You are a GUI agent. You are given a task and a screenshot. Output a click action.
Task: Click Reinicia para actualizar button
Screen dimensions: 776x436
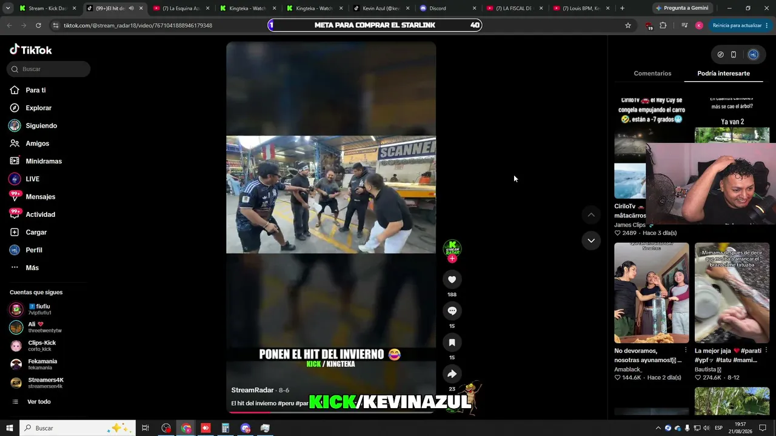tap(740, 25)
